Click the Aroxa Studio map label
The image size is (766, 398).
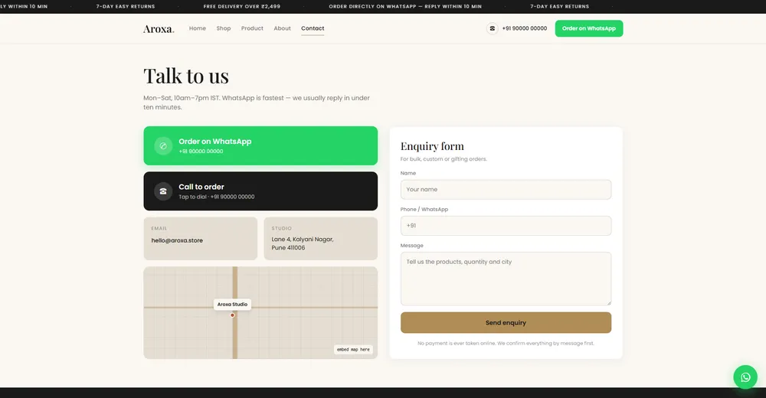[232, 304]
